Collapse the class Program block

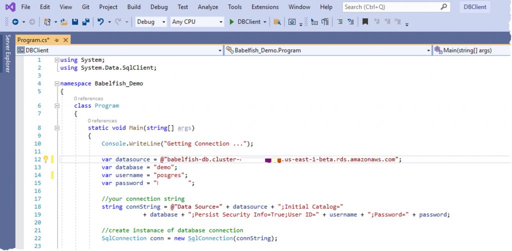pyautogui.click(x=57, y=106)
